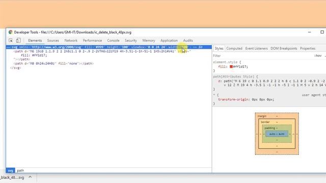Image resolution: width=326 pixels, height=183 pixels.
Task: Click the fill attribute value "#999"
Action: coord(99,47)
